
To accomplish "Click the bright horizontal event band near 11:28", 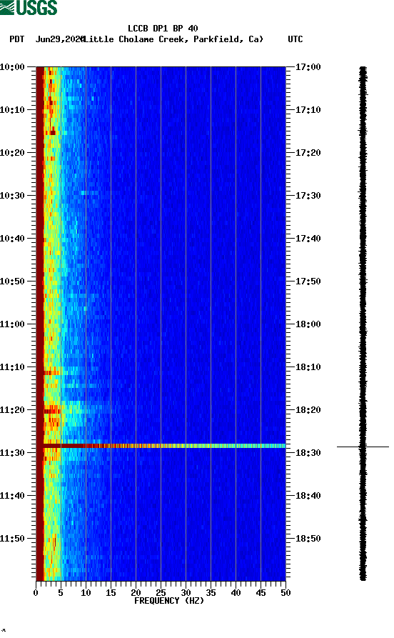I will pos(161,446).
